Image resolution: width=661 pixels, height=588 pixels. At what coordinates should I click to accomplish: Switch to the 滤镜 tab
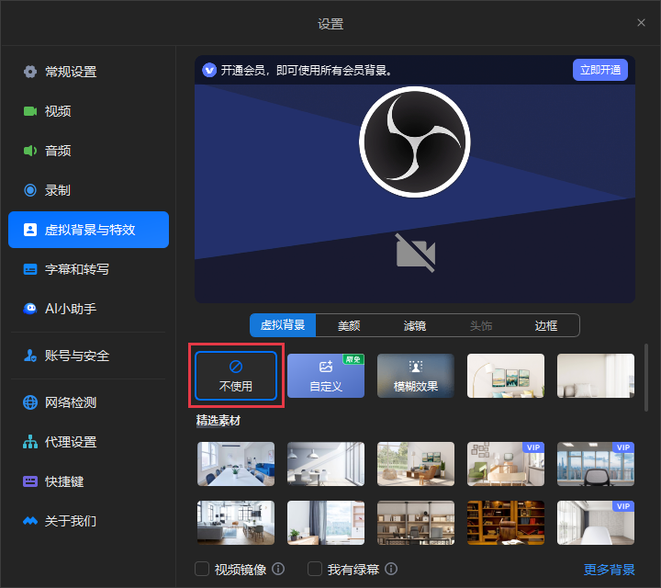coord(415,325)
